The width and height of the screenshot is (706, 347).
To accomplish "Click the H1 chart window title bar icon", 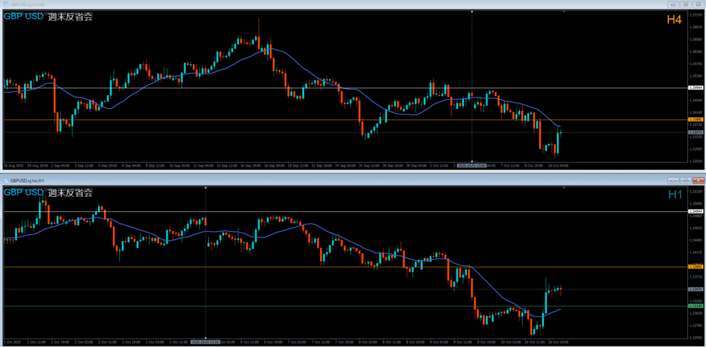I will (x=6, y=180).
